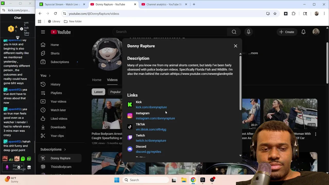The image size is (329, 185).
Task: Switch to the channel Videos tab
Action: [112, 80]
